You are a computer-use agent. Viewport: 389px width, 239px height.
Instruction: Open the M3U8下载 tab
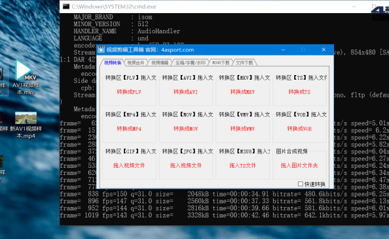coord(221,63)
